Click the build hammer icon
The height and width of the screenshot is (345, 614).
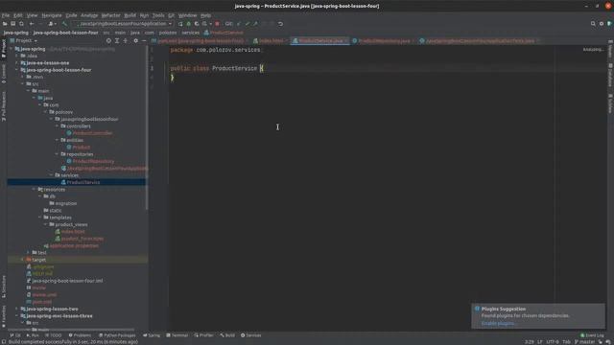[65, 24]
